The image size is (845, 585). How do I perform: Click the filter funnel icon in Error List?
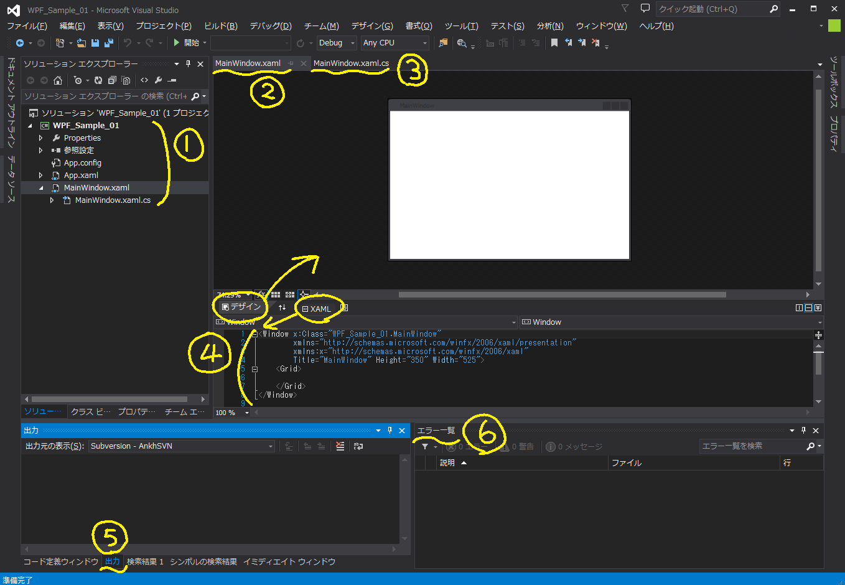425,447
